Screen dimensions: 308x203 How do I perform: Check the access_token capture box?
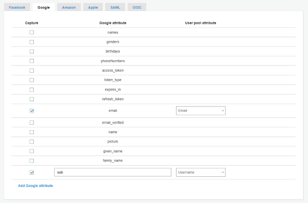[x=32, y=70]
